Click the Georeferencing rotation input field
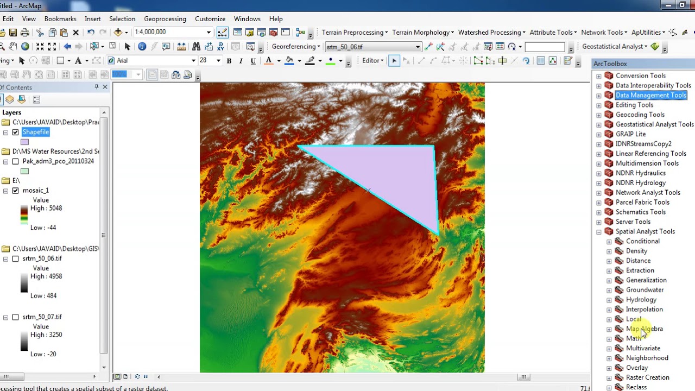695x391 pixels. coord(545,47)
